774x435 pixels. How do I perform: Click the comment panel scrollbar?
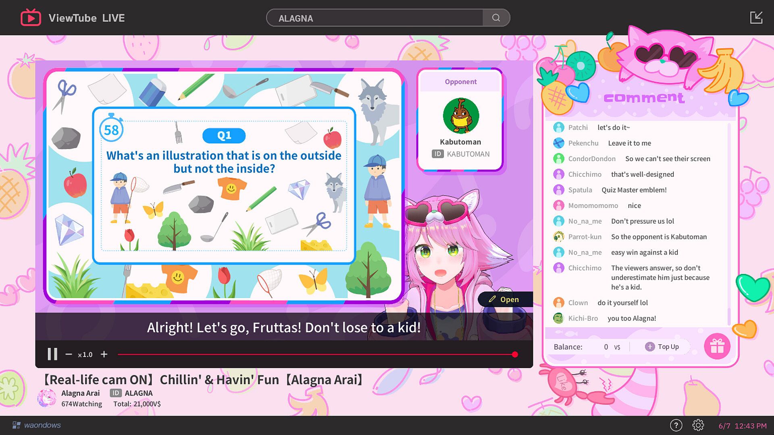(x=728, y=316)
